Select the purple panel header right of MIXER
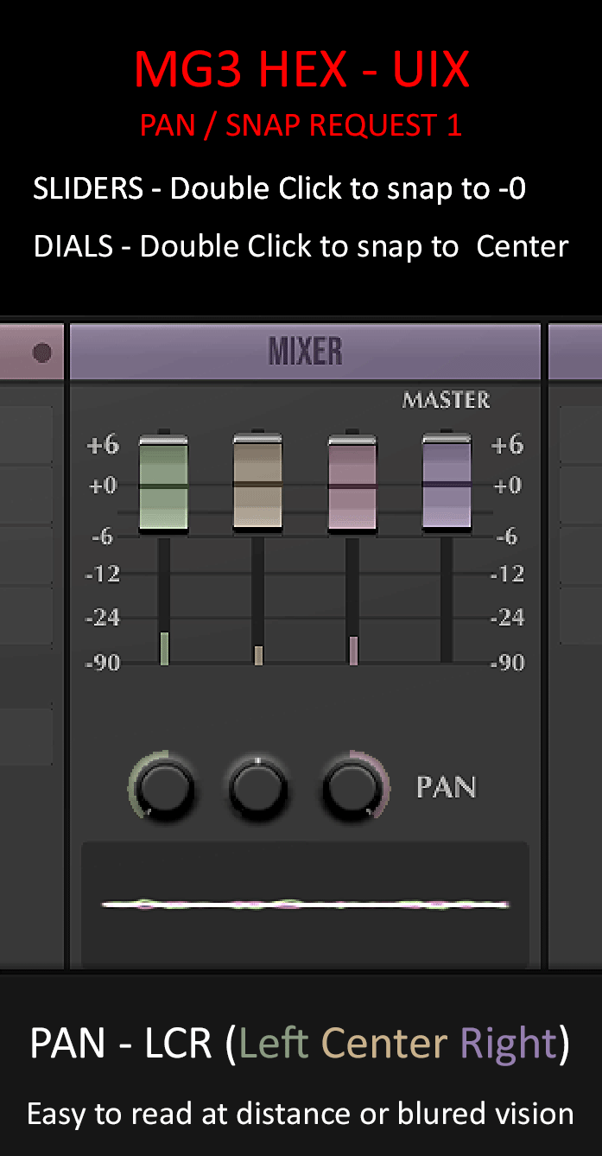This screenshot has height=1156, width=602. point(575,353)
